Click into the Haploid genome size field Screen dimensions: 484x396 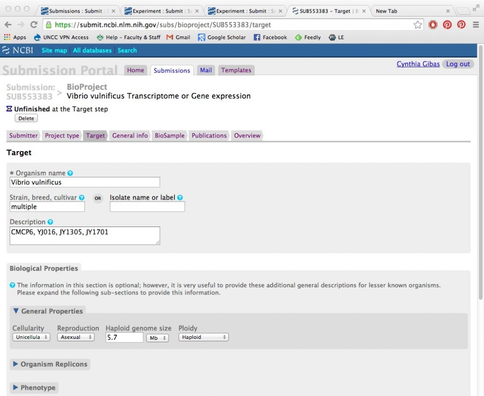[124, 337]
